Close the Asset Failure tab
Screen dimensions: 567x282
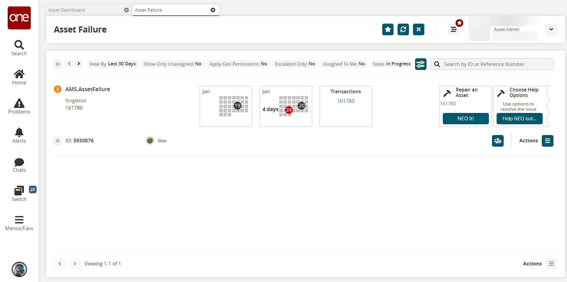click(213, 10)
